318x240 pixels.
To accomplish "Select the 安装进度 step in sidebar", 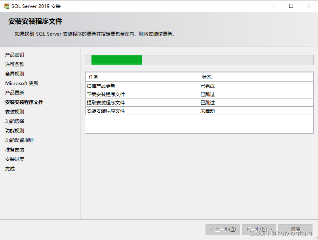I will [x=15, y=159].
